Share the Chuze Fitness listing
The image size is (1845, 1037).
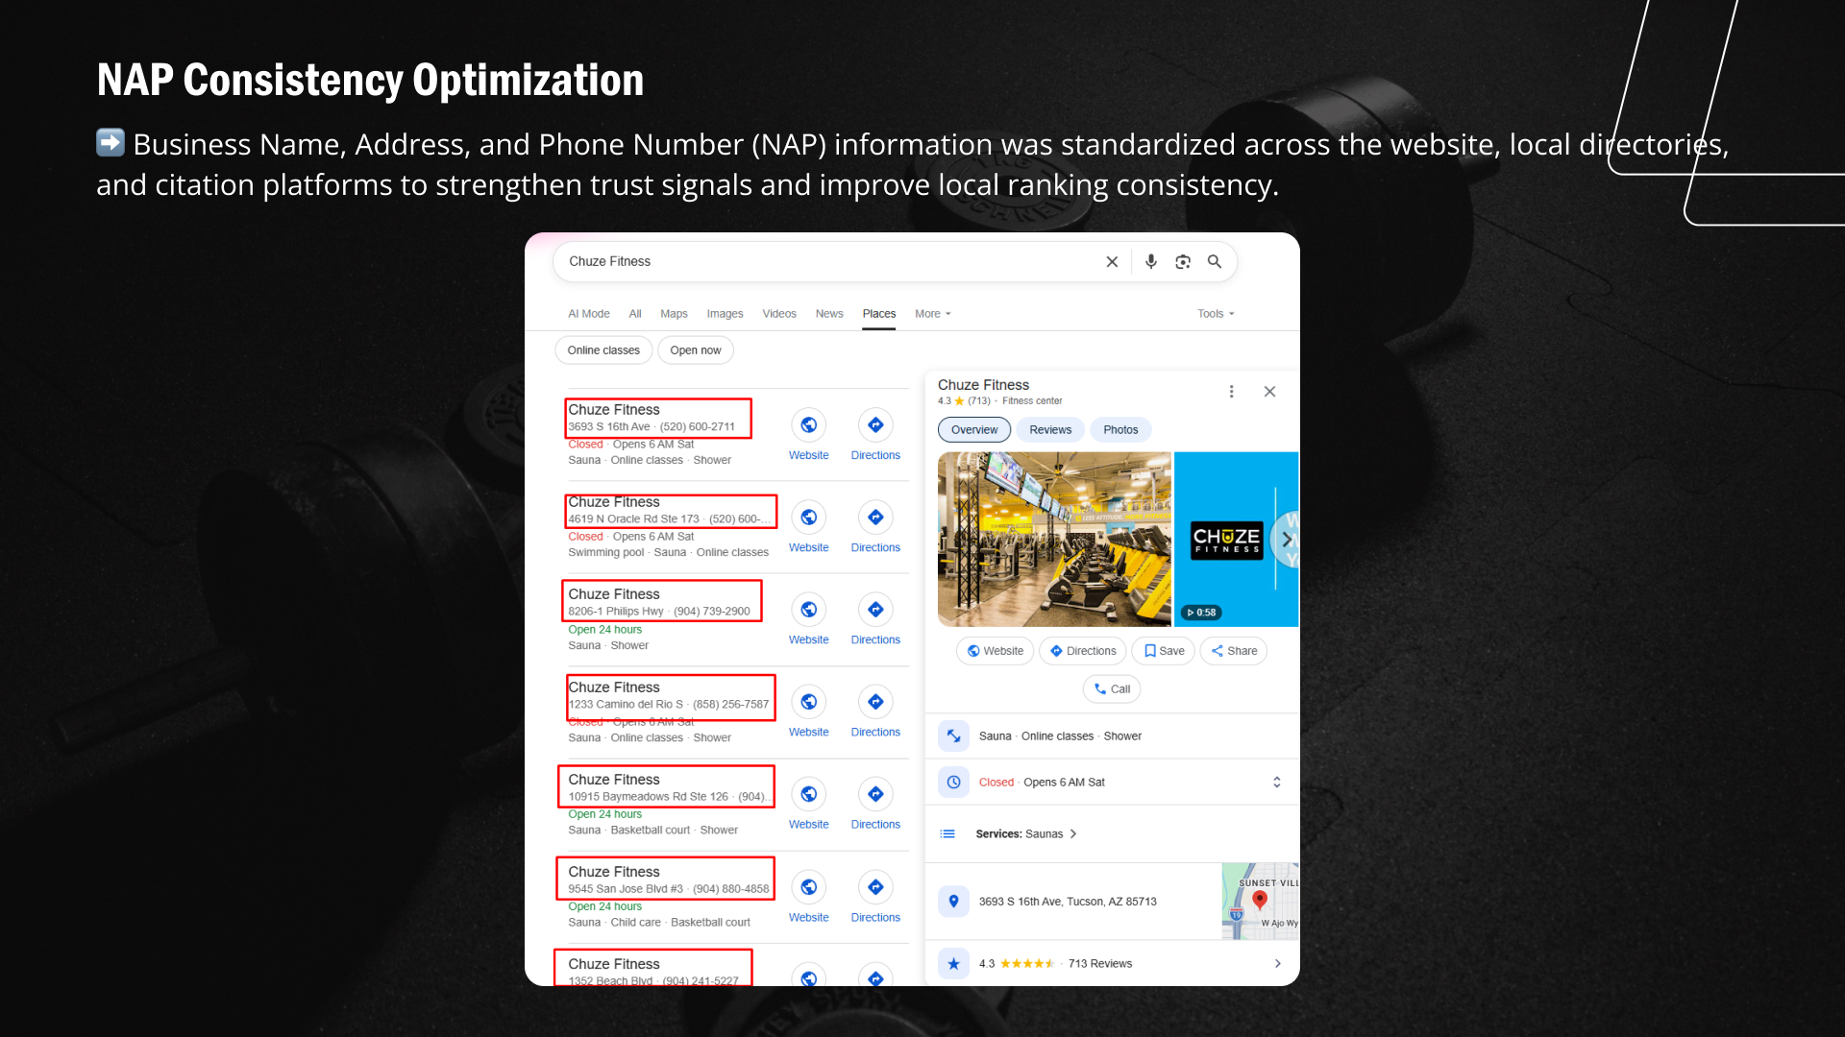coord(1234,651)
